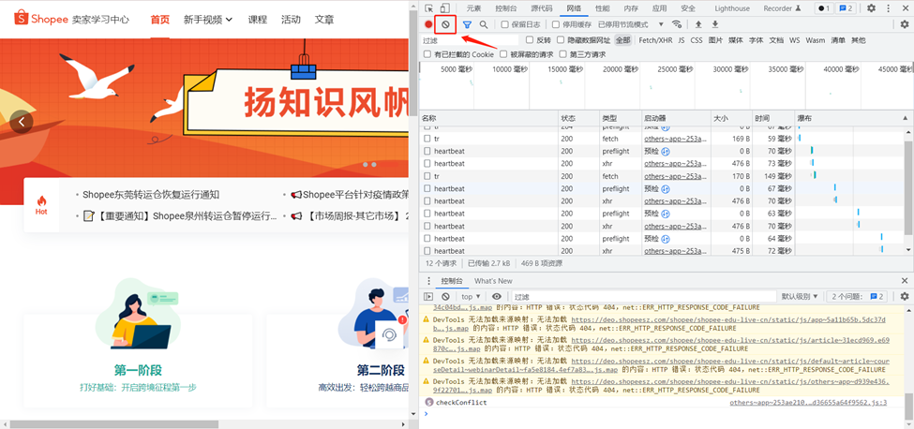Click the Shopee logo in the page header
This screenshot has width=914, height=429.
pyautogui.click(x=41, y=19)
